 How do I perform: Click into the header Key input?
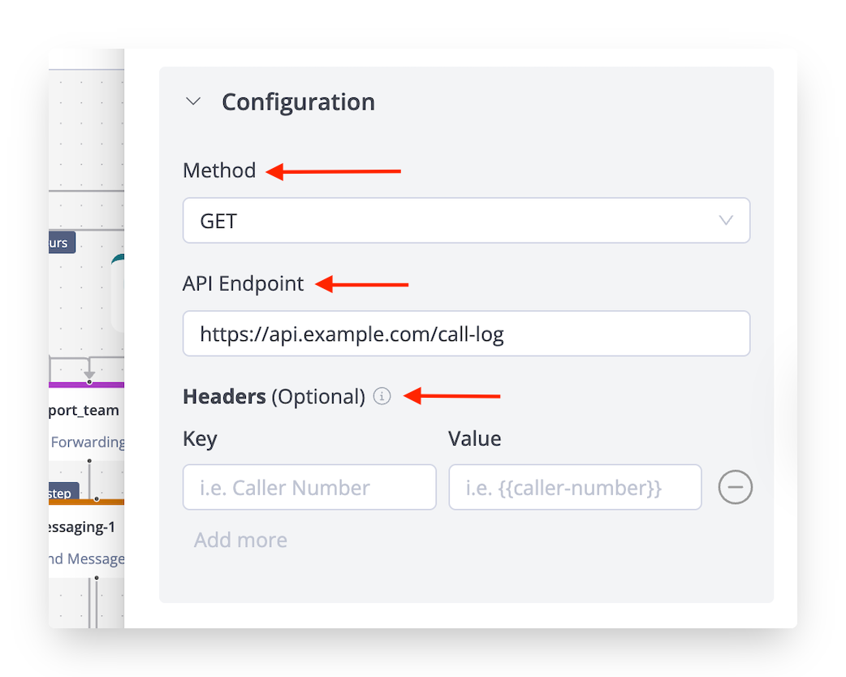(309, 487)
